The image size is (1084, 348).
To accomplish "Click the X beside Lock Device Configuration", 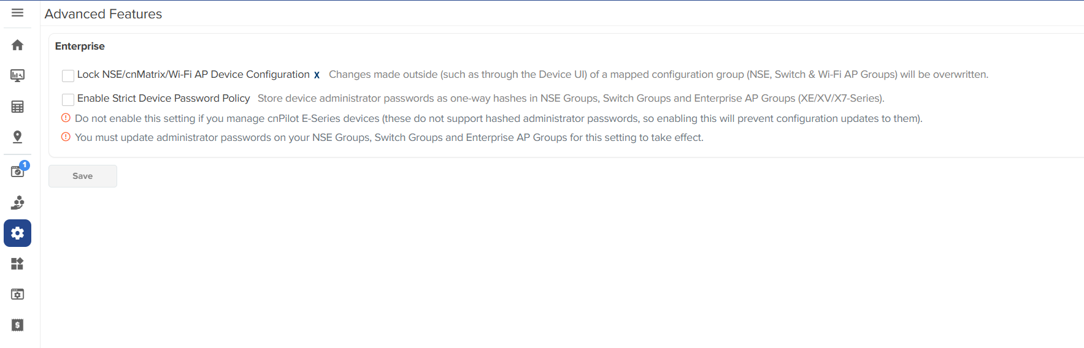I will pyautogui.click(x=317, y=75).
